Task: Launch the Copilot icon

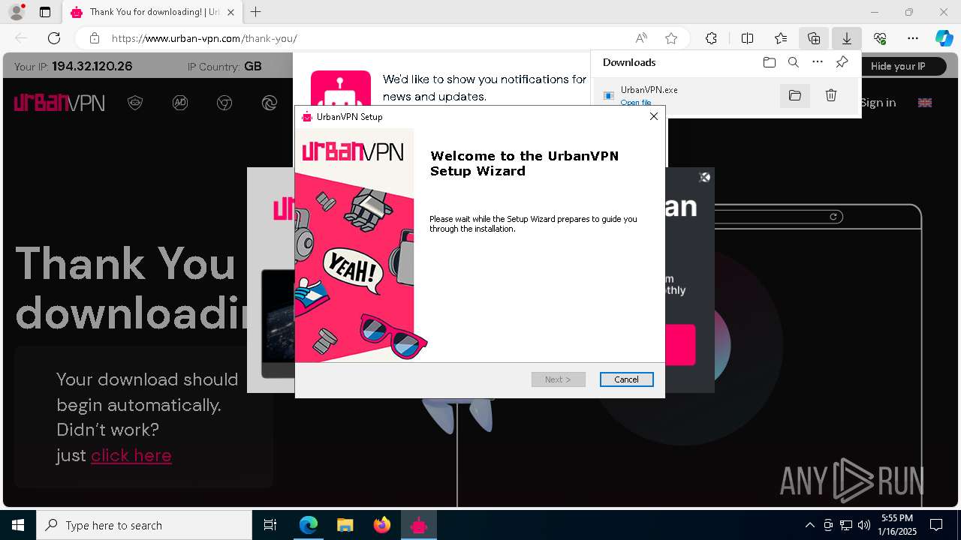Action: (x=944, y=38)
